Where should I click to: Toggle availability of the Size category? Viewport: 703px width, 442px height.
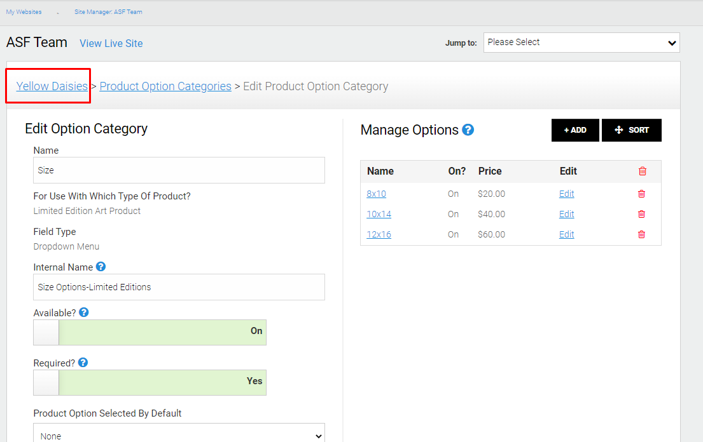[150, 331]
